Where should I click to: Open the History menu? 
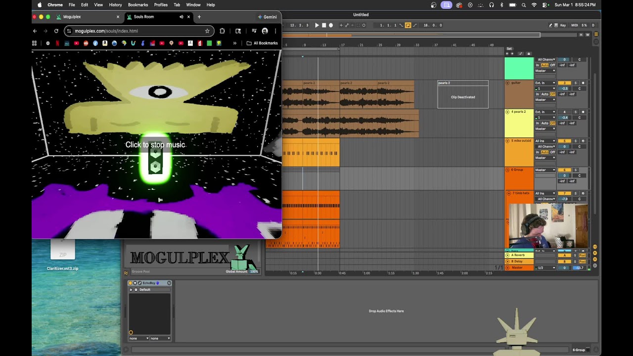point(115,5)
